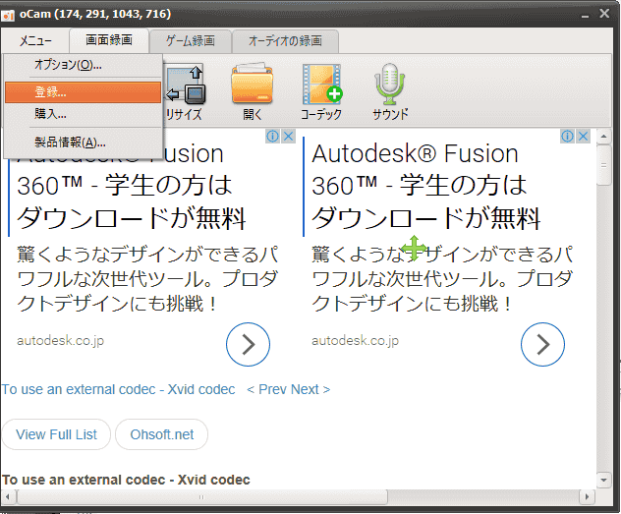
Task: Click the oCam app icon in the title bar
Action: [x=8, y=15]
